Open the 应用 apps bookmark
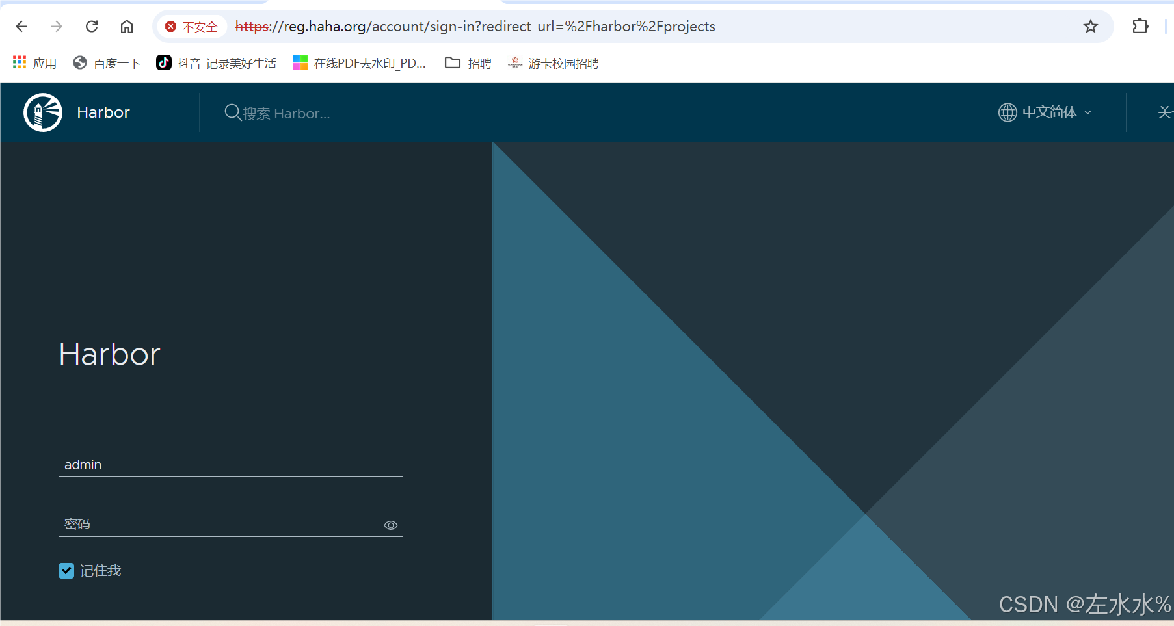The height and width of the screenshot is (626, 1174). [x=35, y=63]
